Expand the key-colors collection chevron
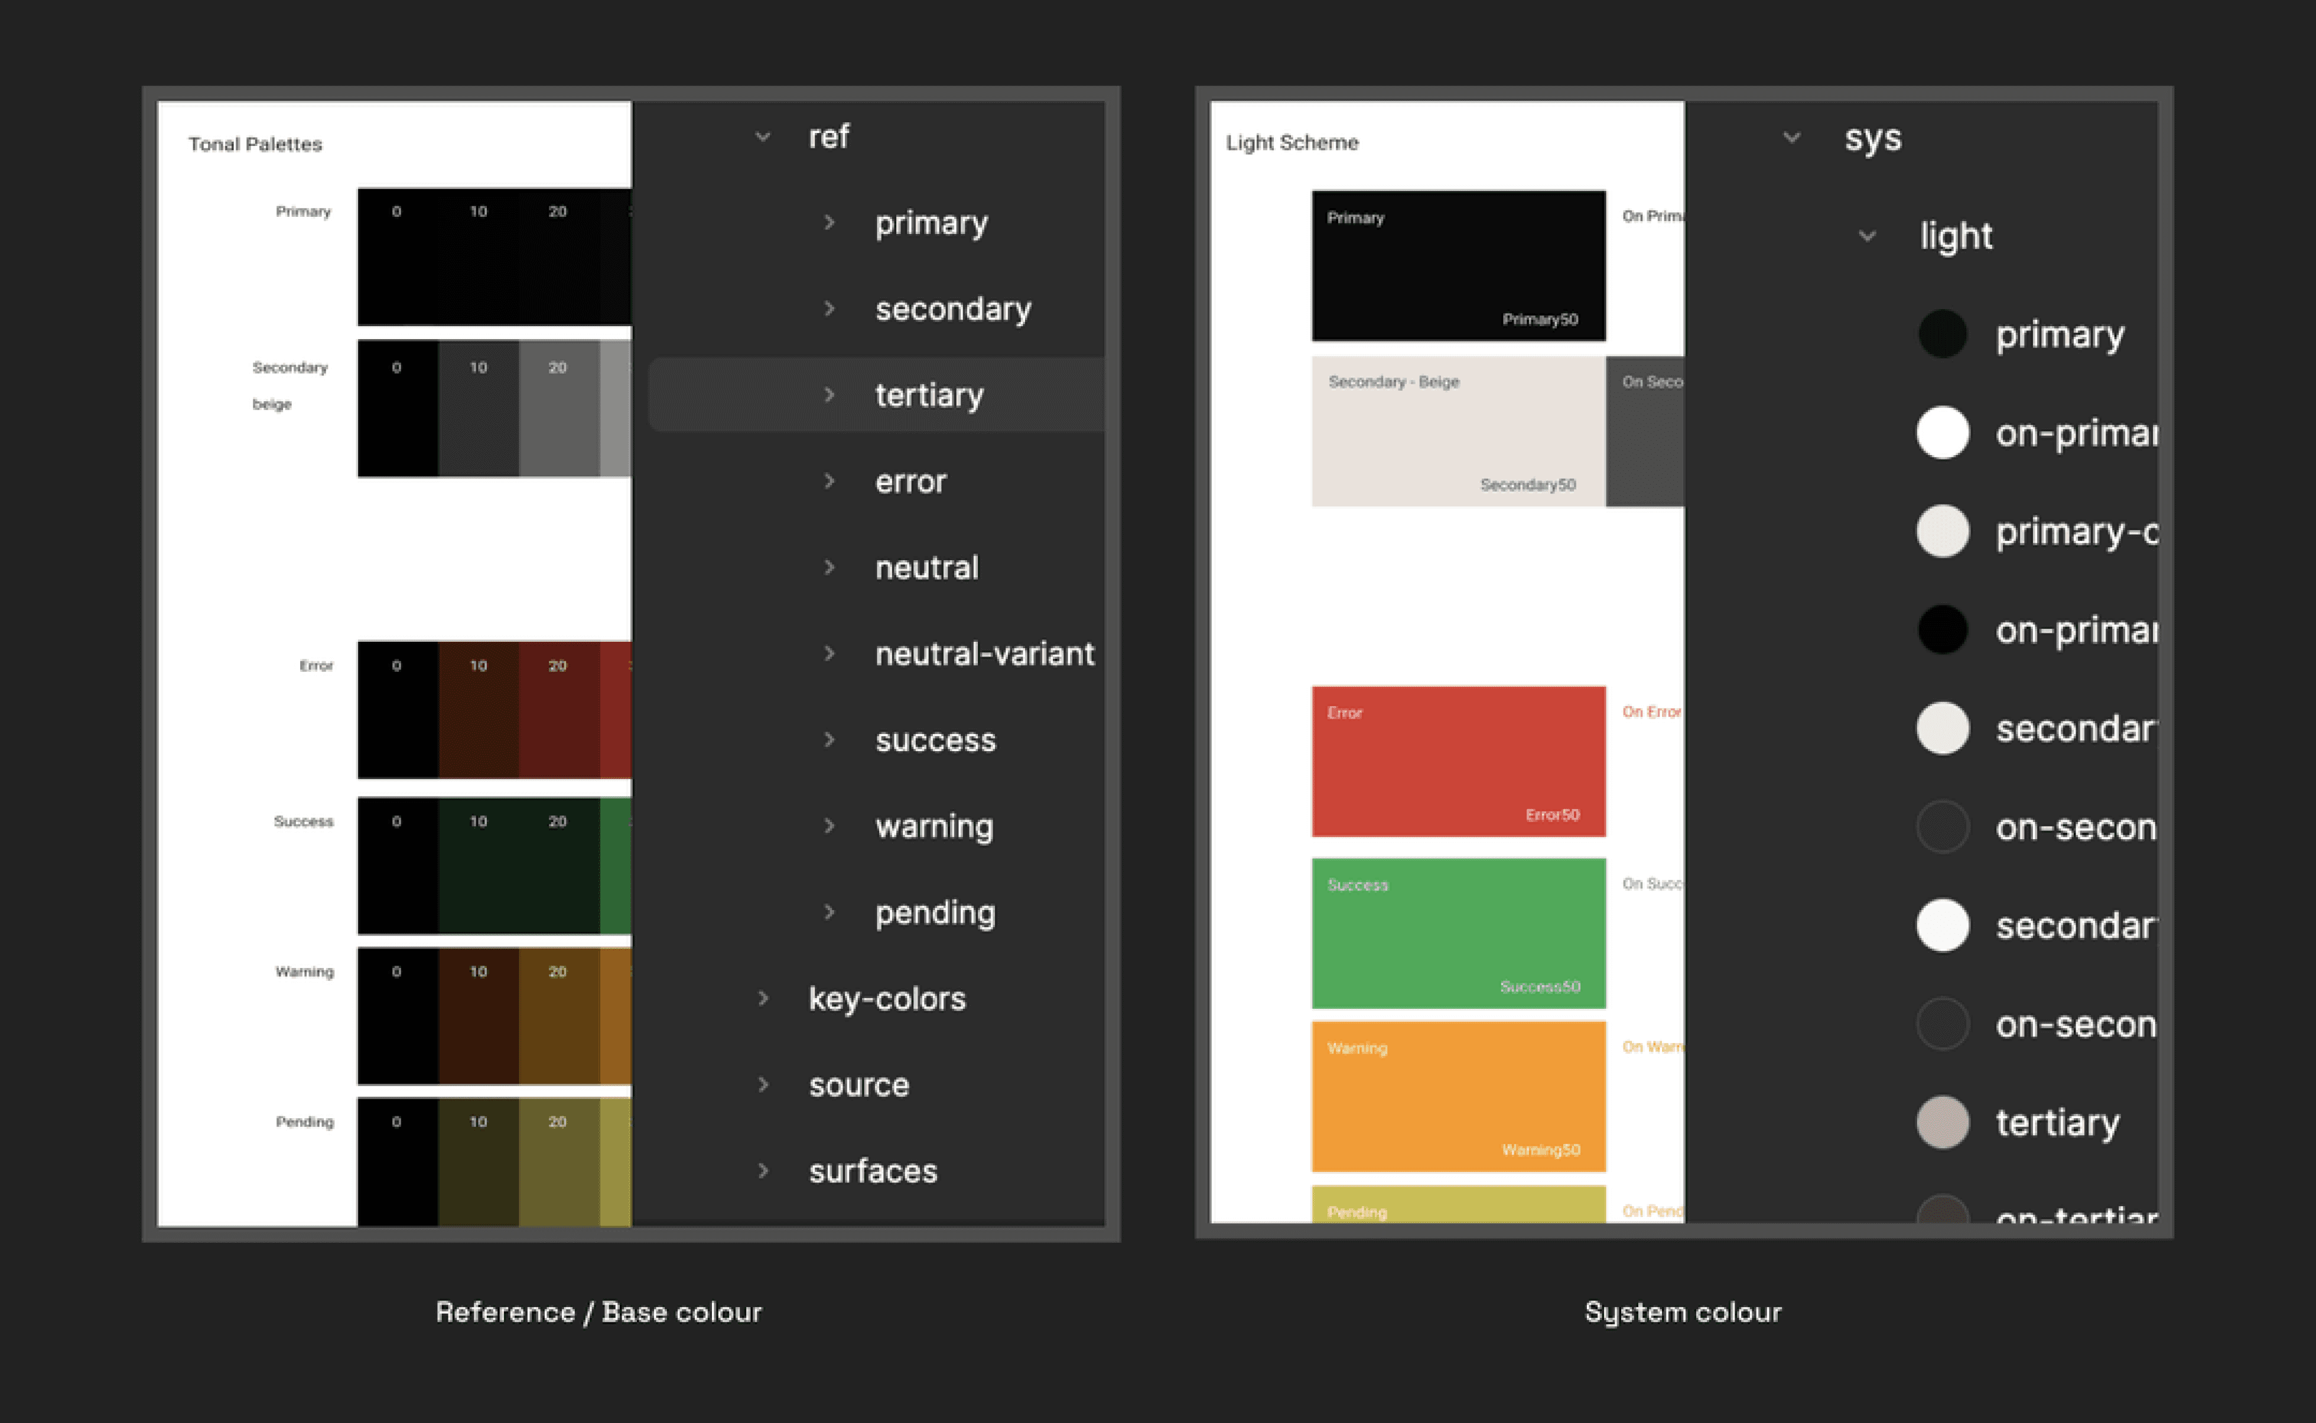This screenshot has height=1423, width=2316. 763,999
